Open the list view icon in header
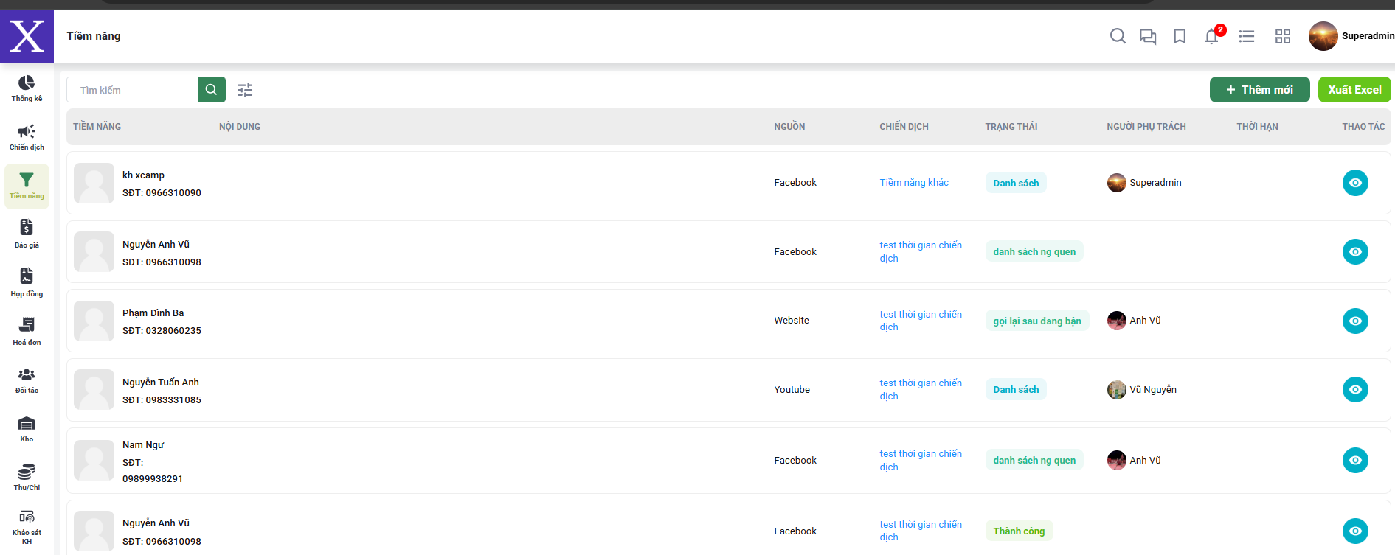The width and height of the screenshot is (1395, 555). 1247,36
